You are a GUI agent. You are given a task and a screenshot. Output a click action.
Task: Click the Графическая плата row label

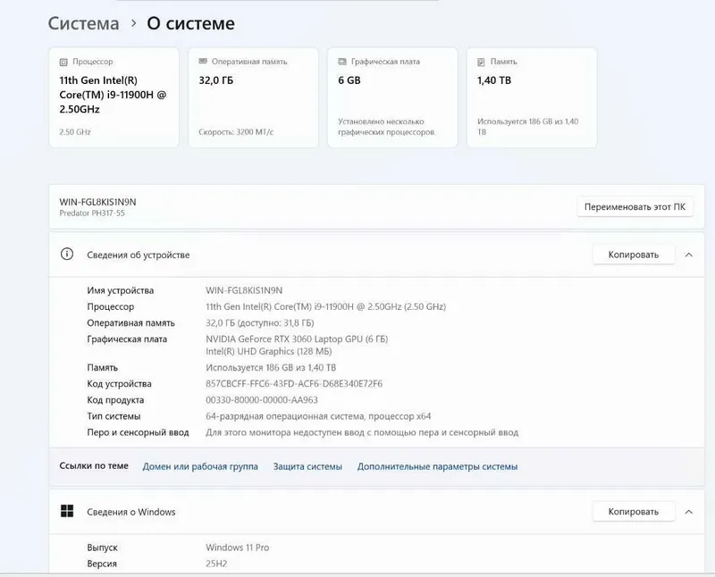click(x=127, y=339)
